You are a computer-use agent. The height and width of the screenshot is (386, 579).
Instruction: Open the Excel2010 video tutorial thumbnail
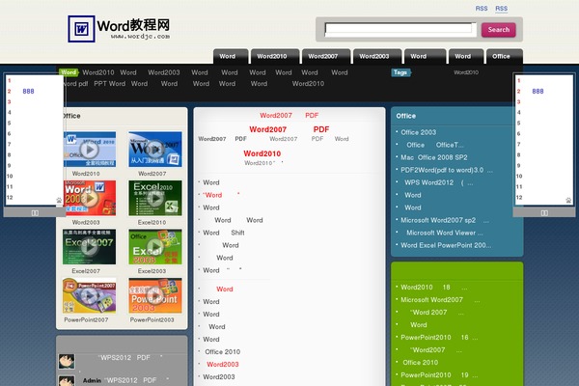tap(155, 198)
